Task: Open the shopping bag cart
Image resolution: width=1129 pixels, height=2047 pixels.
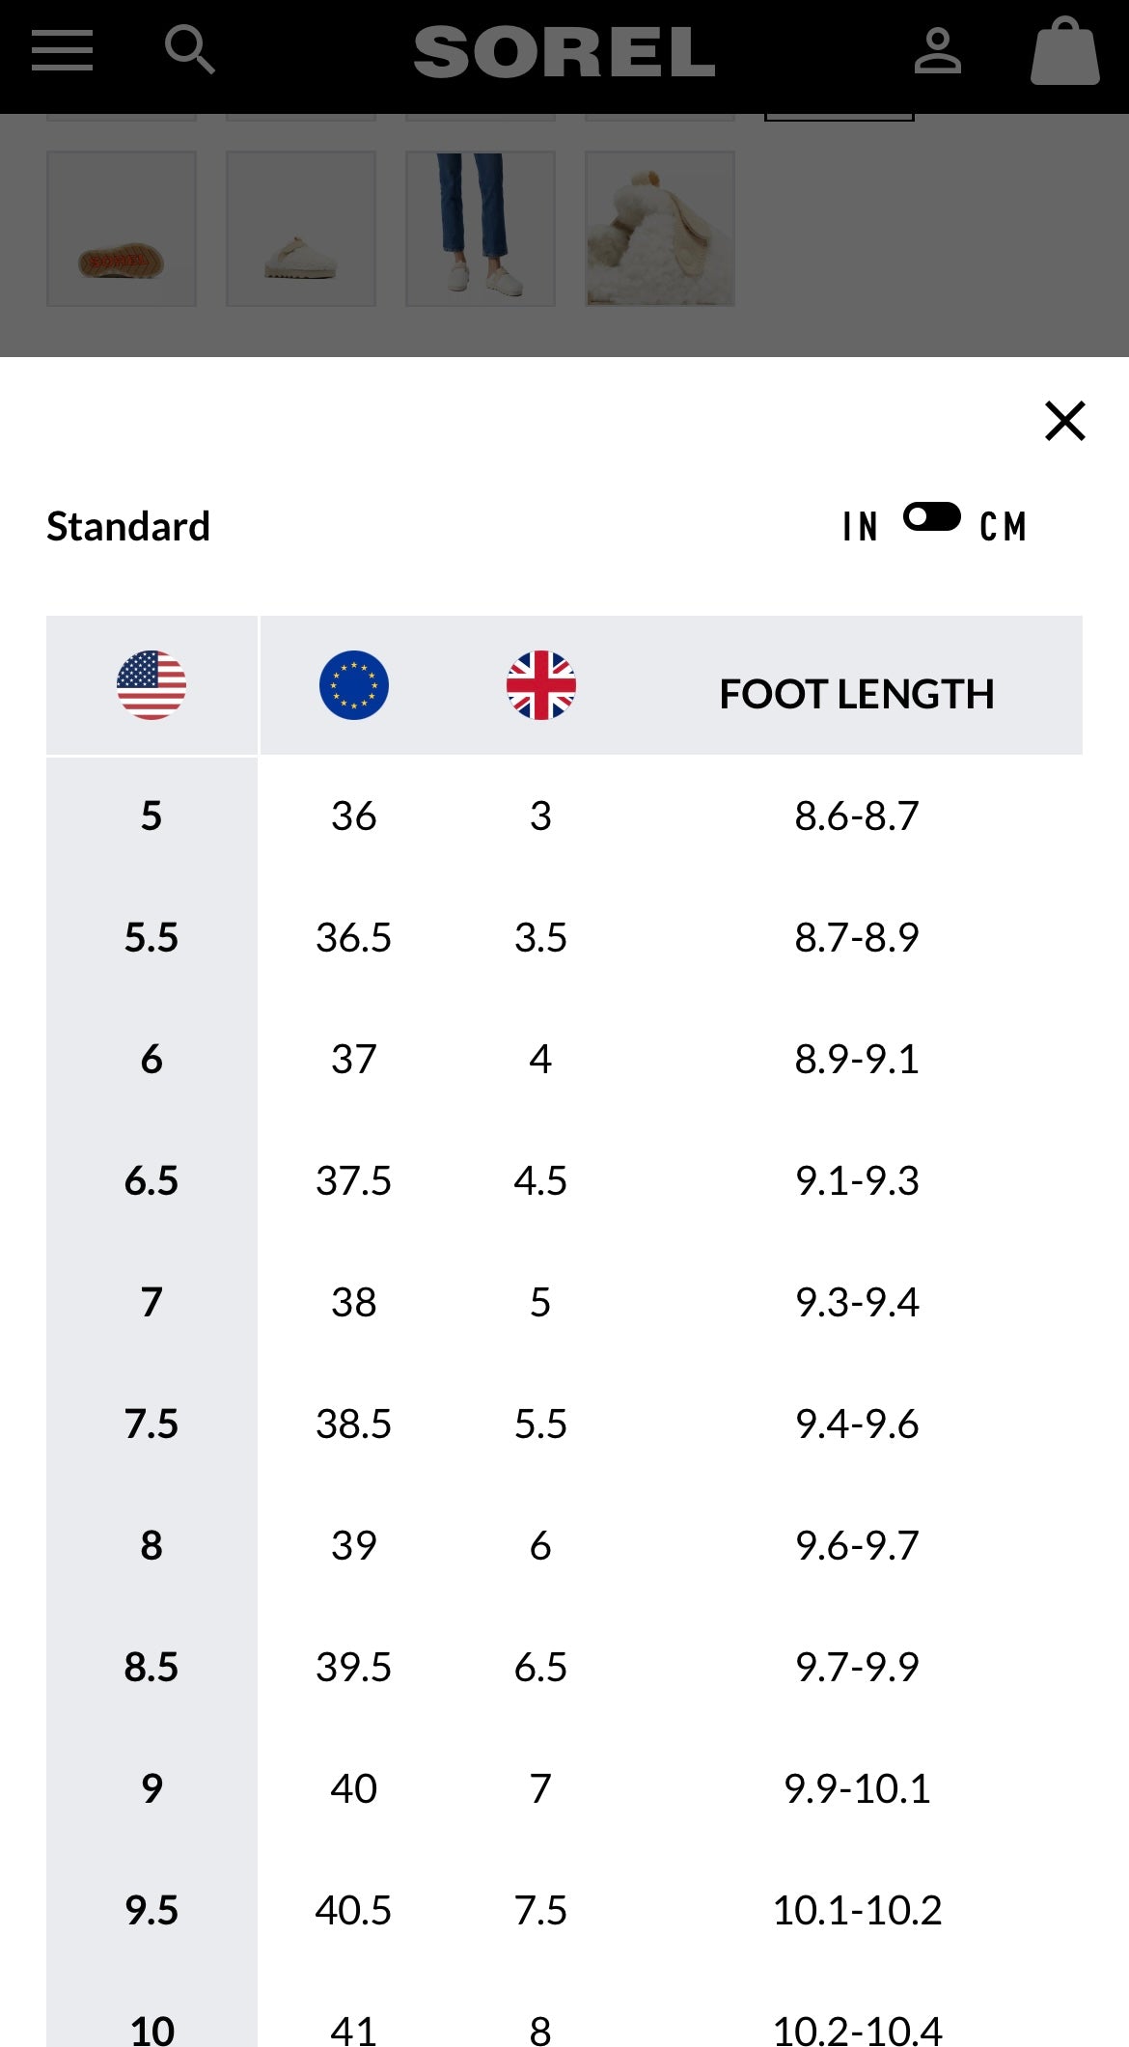Action: (1064, 51)
